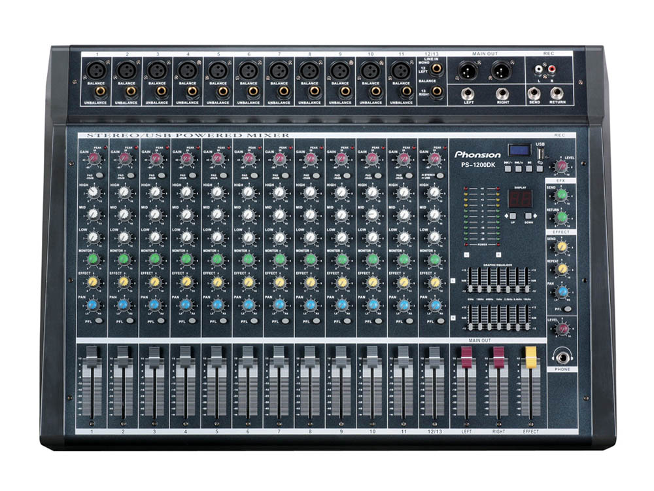
Task: Click the EFFECT REPEAT yellow knob
Action: point(562,268)
